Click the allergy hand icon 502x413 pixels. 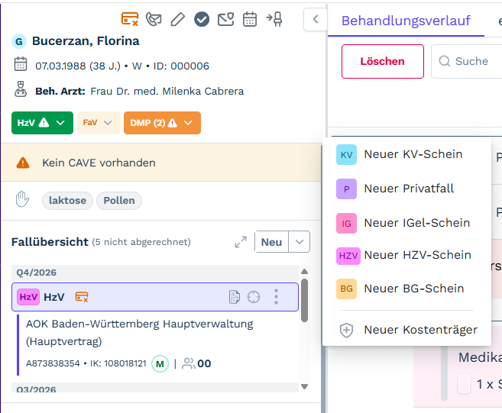22,199
